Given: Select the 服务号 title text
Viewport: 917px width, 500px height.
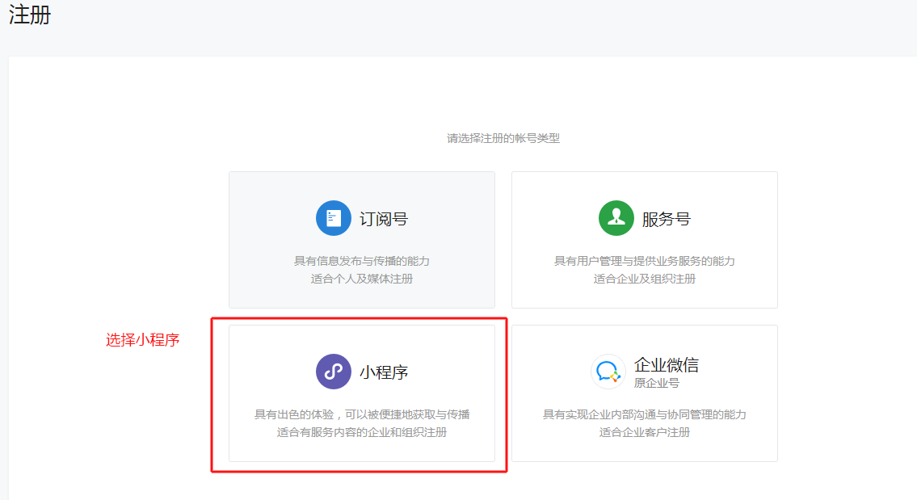Looking at the screenshot, I should coord(666,219).
